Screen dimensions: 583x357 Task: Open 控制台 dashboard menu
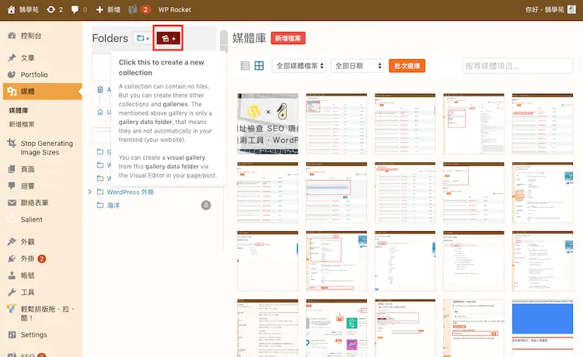tap(30, 36)
